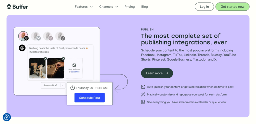Click the PUBLISH section label
Viewport: 256px width, 124px height.
tap(147, 29)
